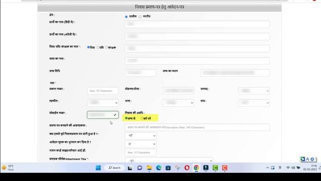Select the नगरीय area radio button

tap(140, 17)
